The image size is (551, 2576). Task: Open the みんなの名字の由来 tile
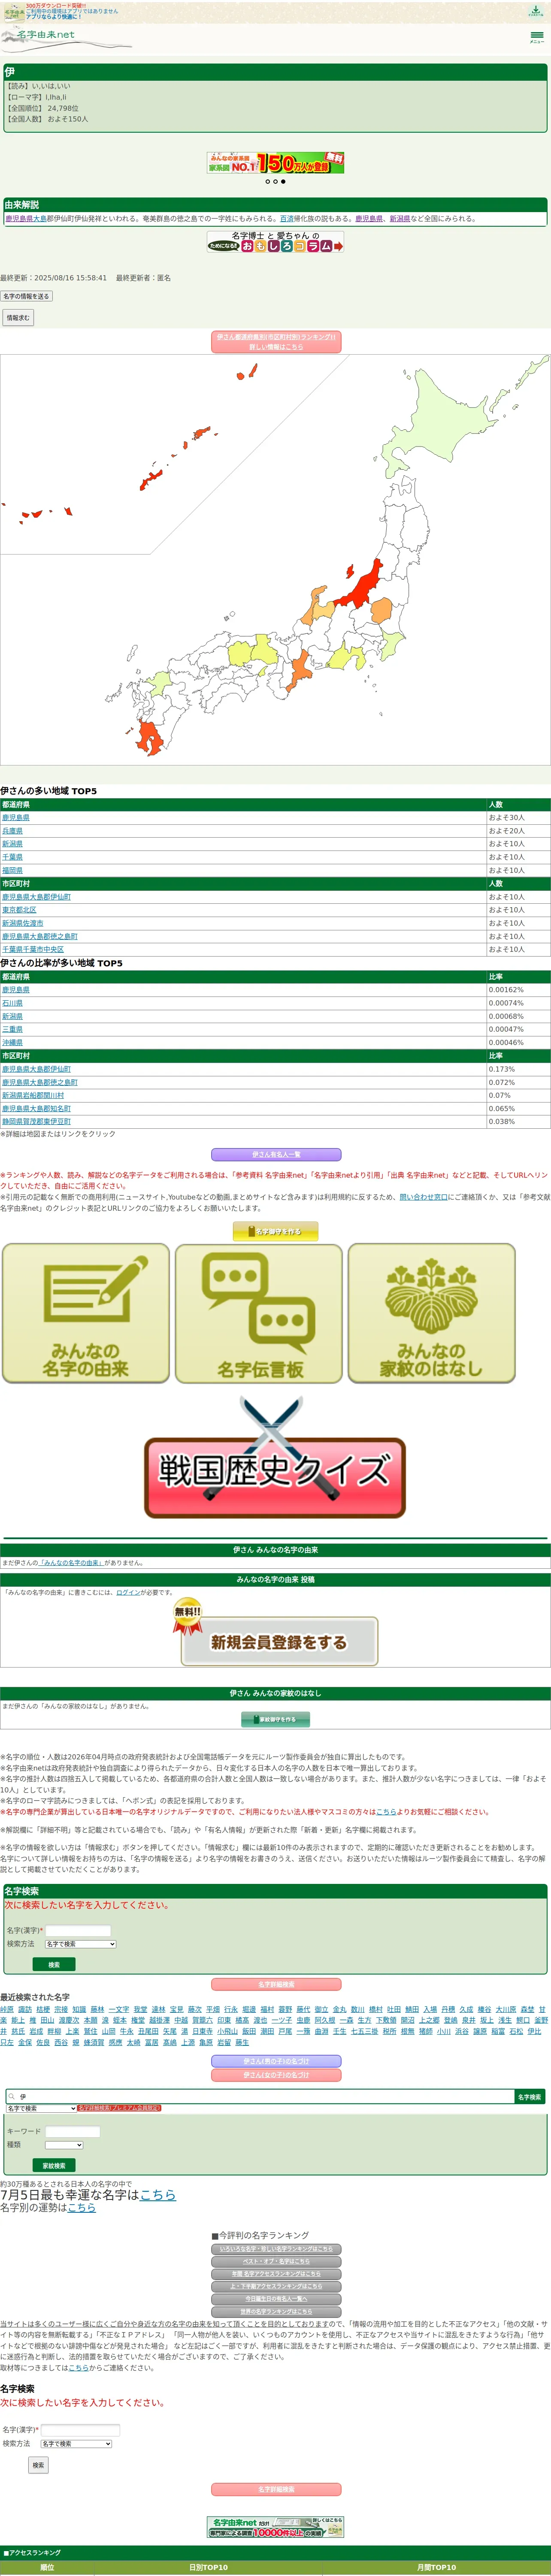86,1313
